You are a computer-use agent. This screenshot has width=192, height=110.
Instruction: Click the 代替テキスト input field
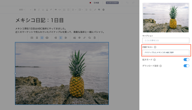pos(166,52)
